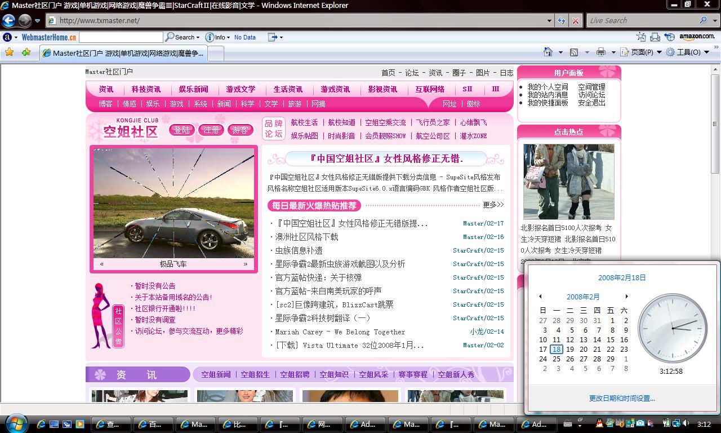Image resolution: width=721 pixels, height=433 pixels.
Task: Click the Refresh page icon
Action: point(562,21)
